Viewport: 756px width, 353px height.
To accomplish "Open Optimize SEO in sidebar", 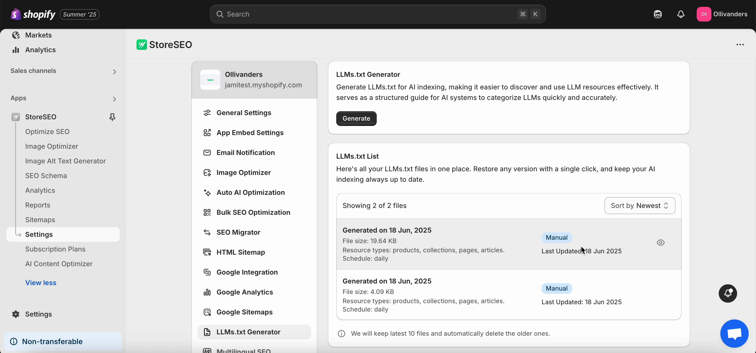I will [47, 132].
